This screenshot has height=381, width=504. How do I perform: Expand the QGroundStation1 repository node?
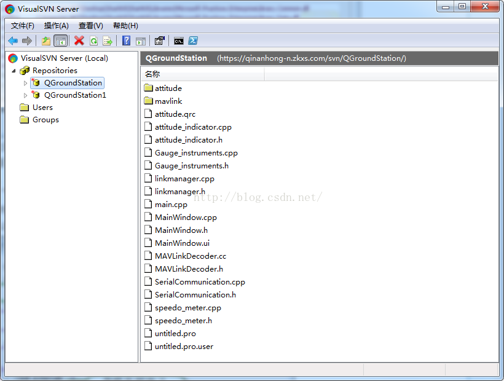pyautogui.click(x=25, y=95)
